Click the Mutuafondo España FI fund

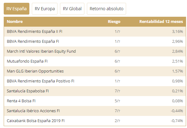click(x=27, y=61)
